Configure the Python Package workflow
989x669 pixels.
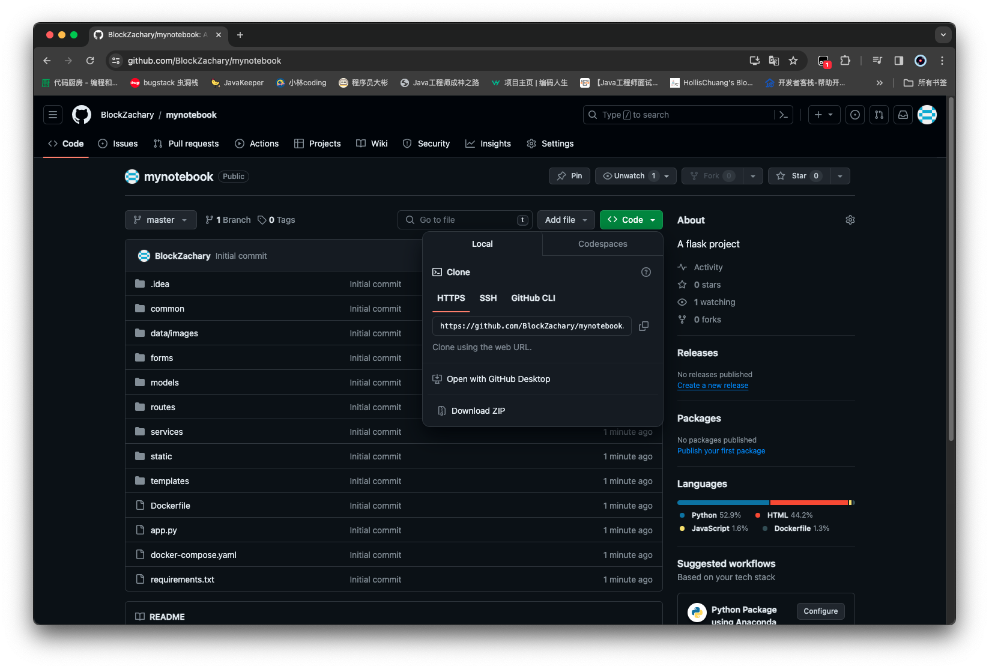point(820,611)
